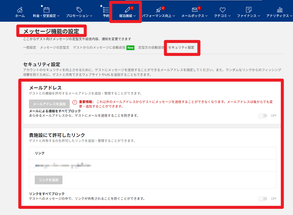Click the メールボックス notification badge
Viewport: 293px width, 215px height.
(199, 8)
